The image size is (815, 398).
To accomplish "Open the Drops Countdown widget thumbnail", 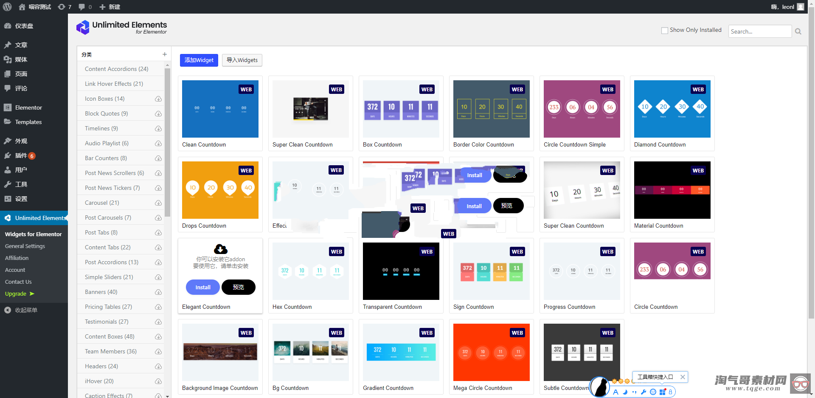I will (x=220, y=190).
